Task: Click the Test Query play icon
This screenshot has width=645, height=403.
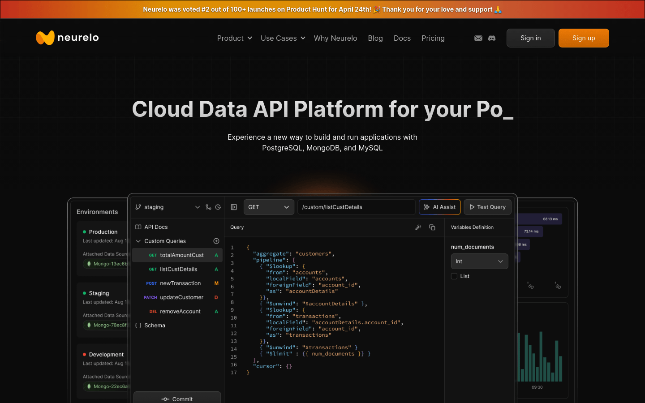Action: coord(472,207)
